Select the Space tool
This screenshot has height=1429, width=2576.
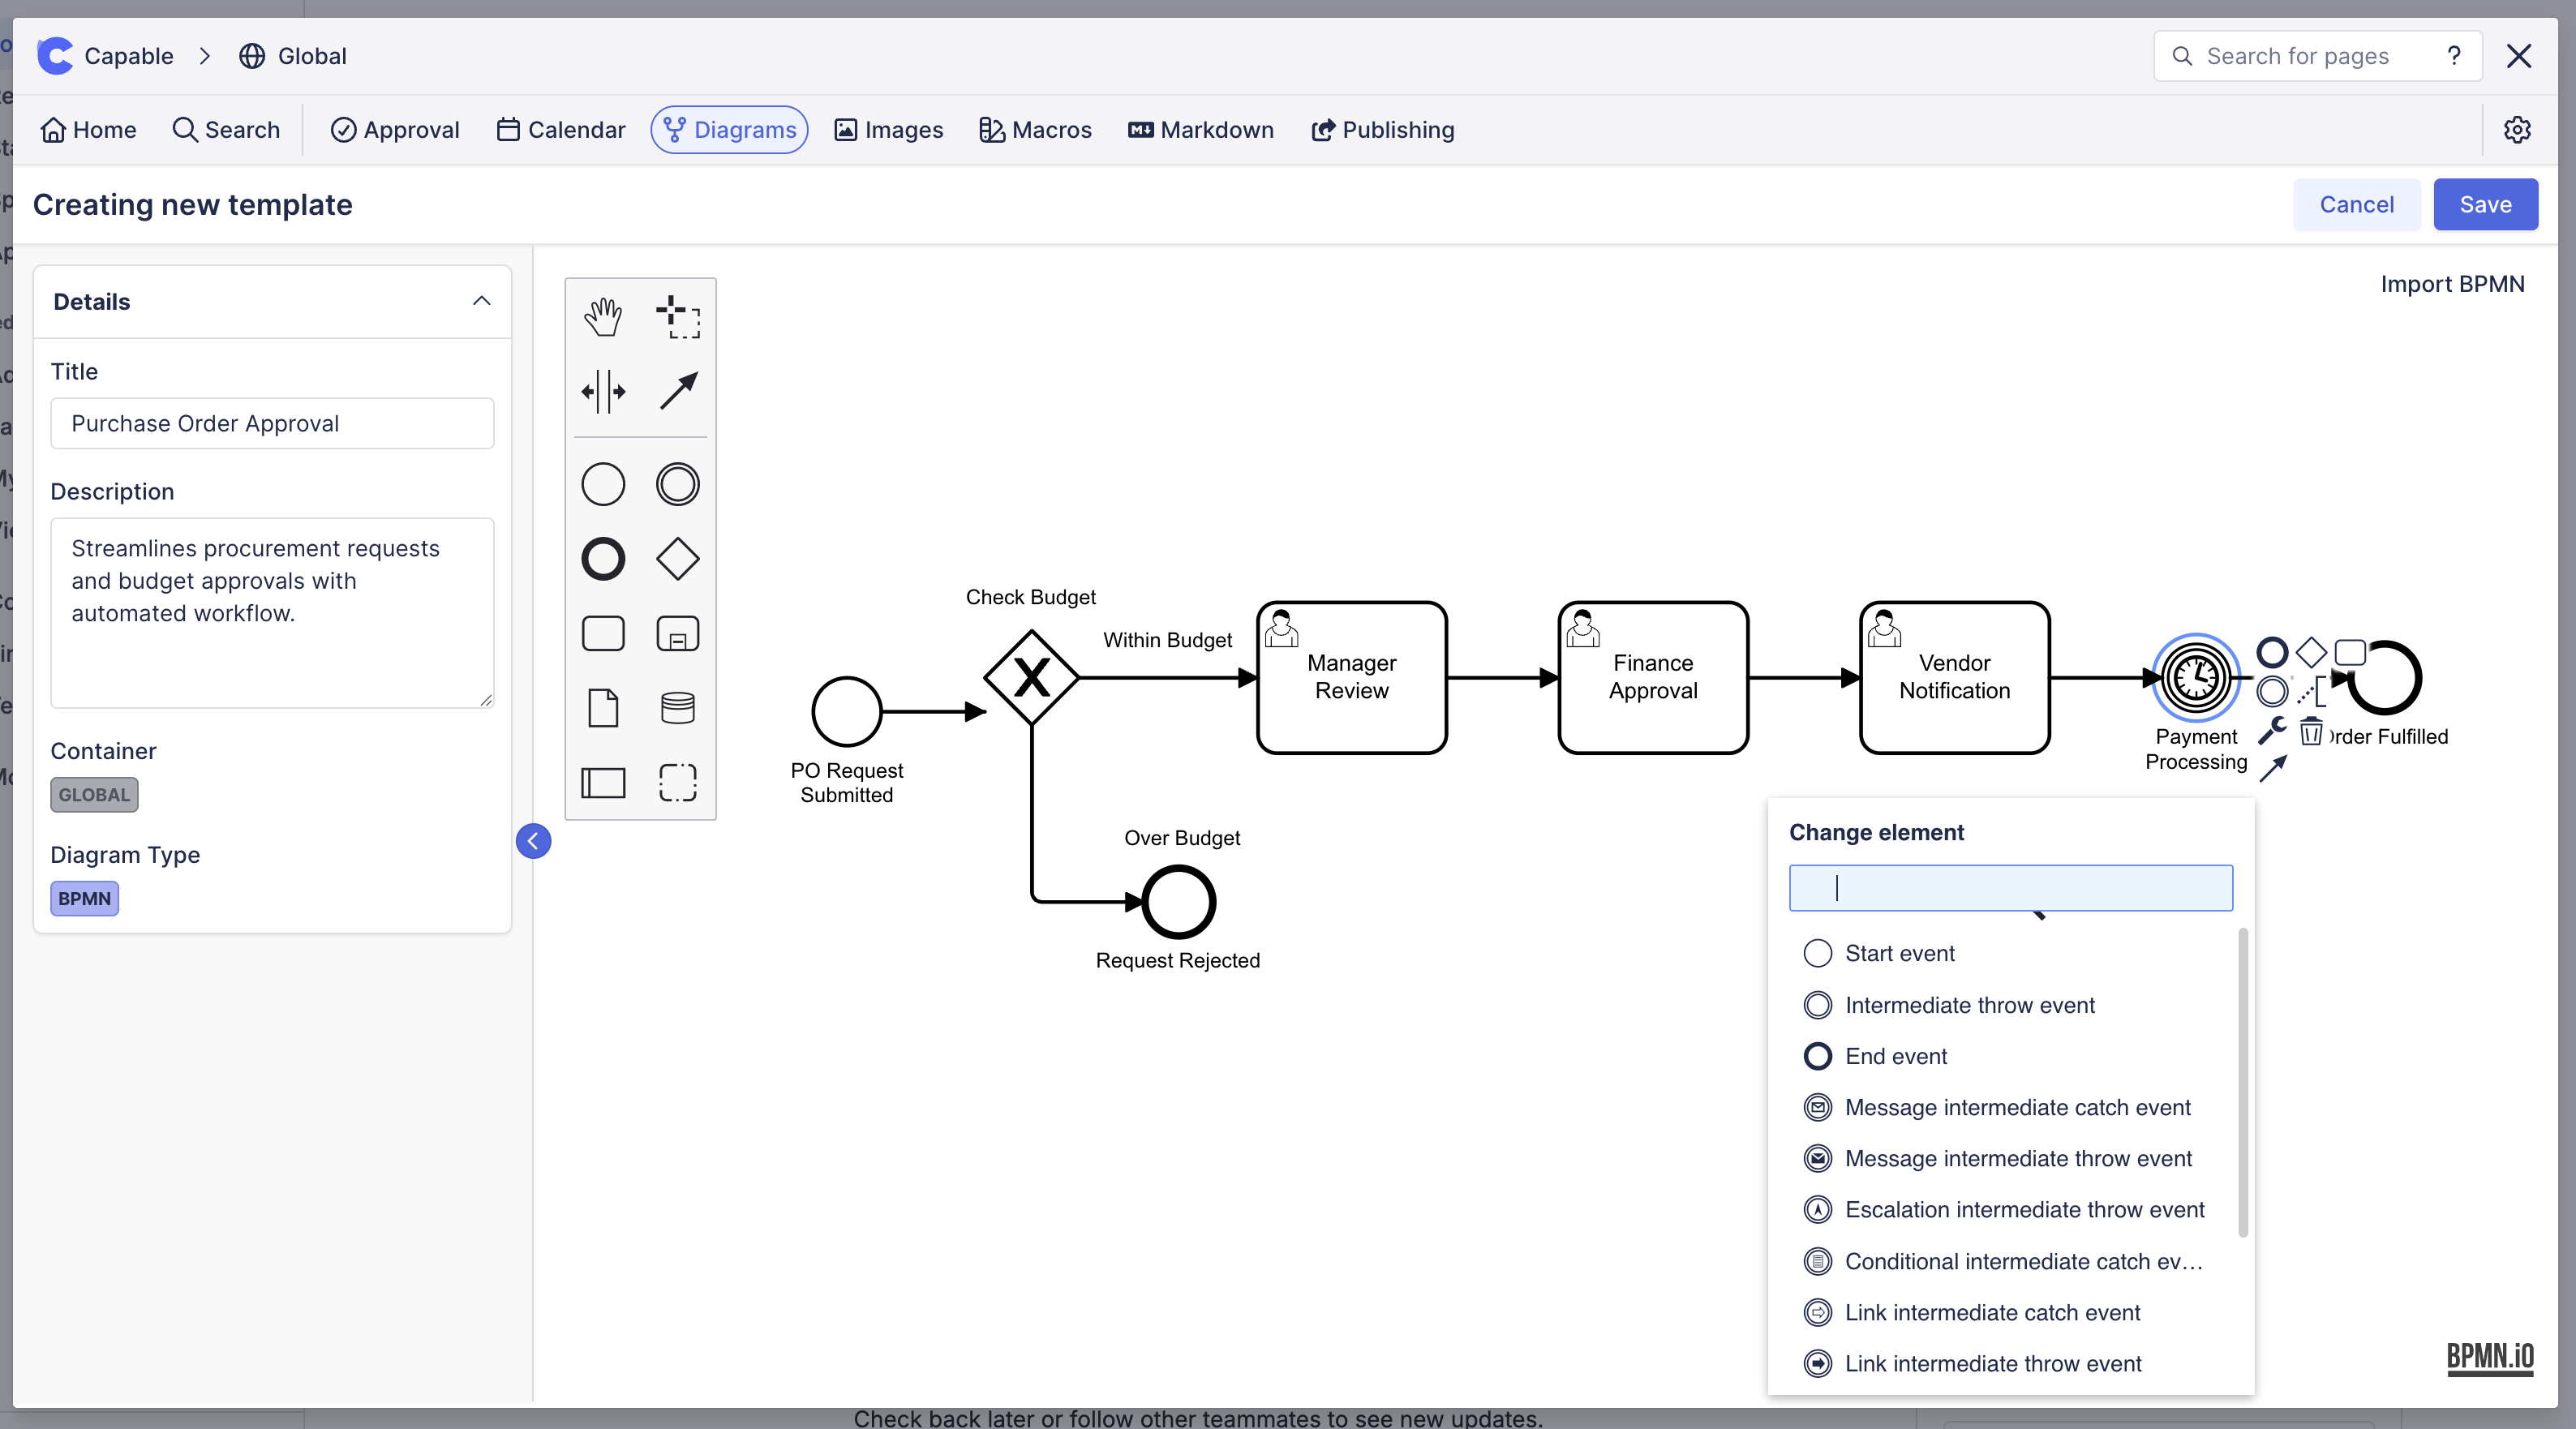(603, 391)
